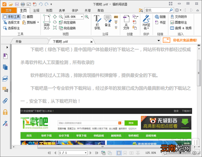
Task: Expand the left navigation panel arrow
Action: [x=7, y=47]
